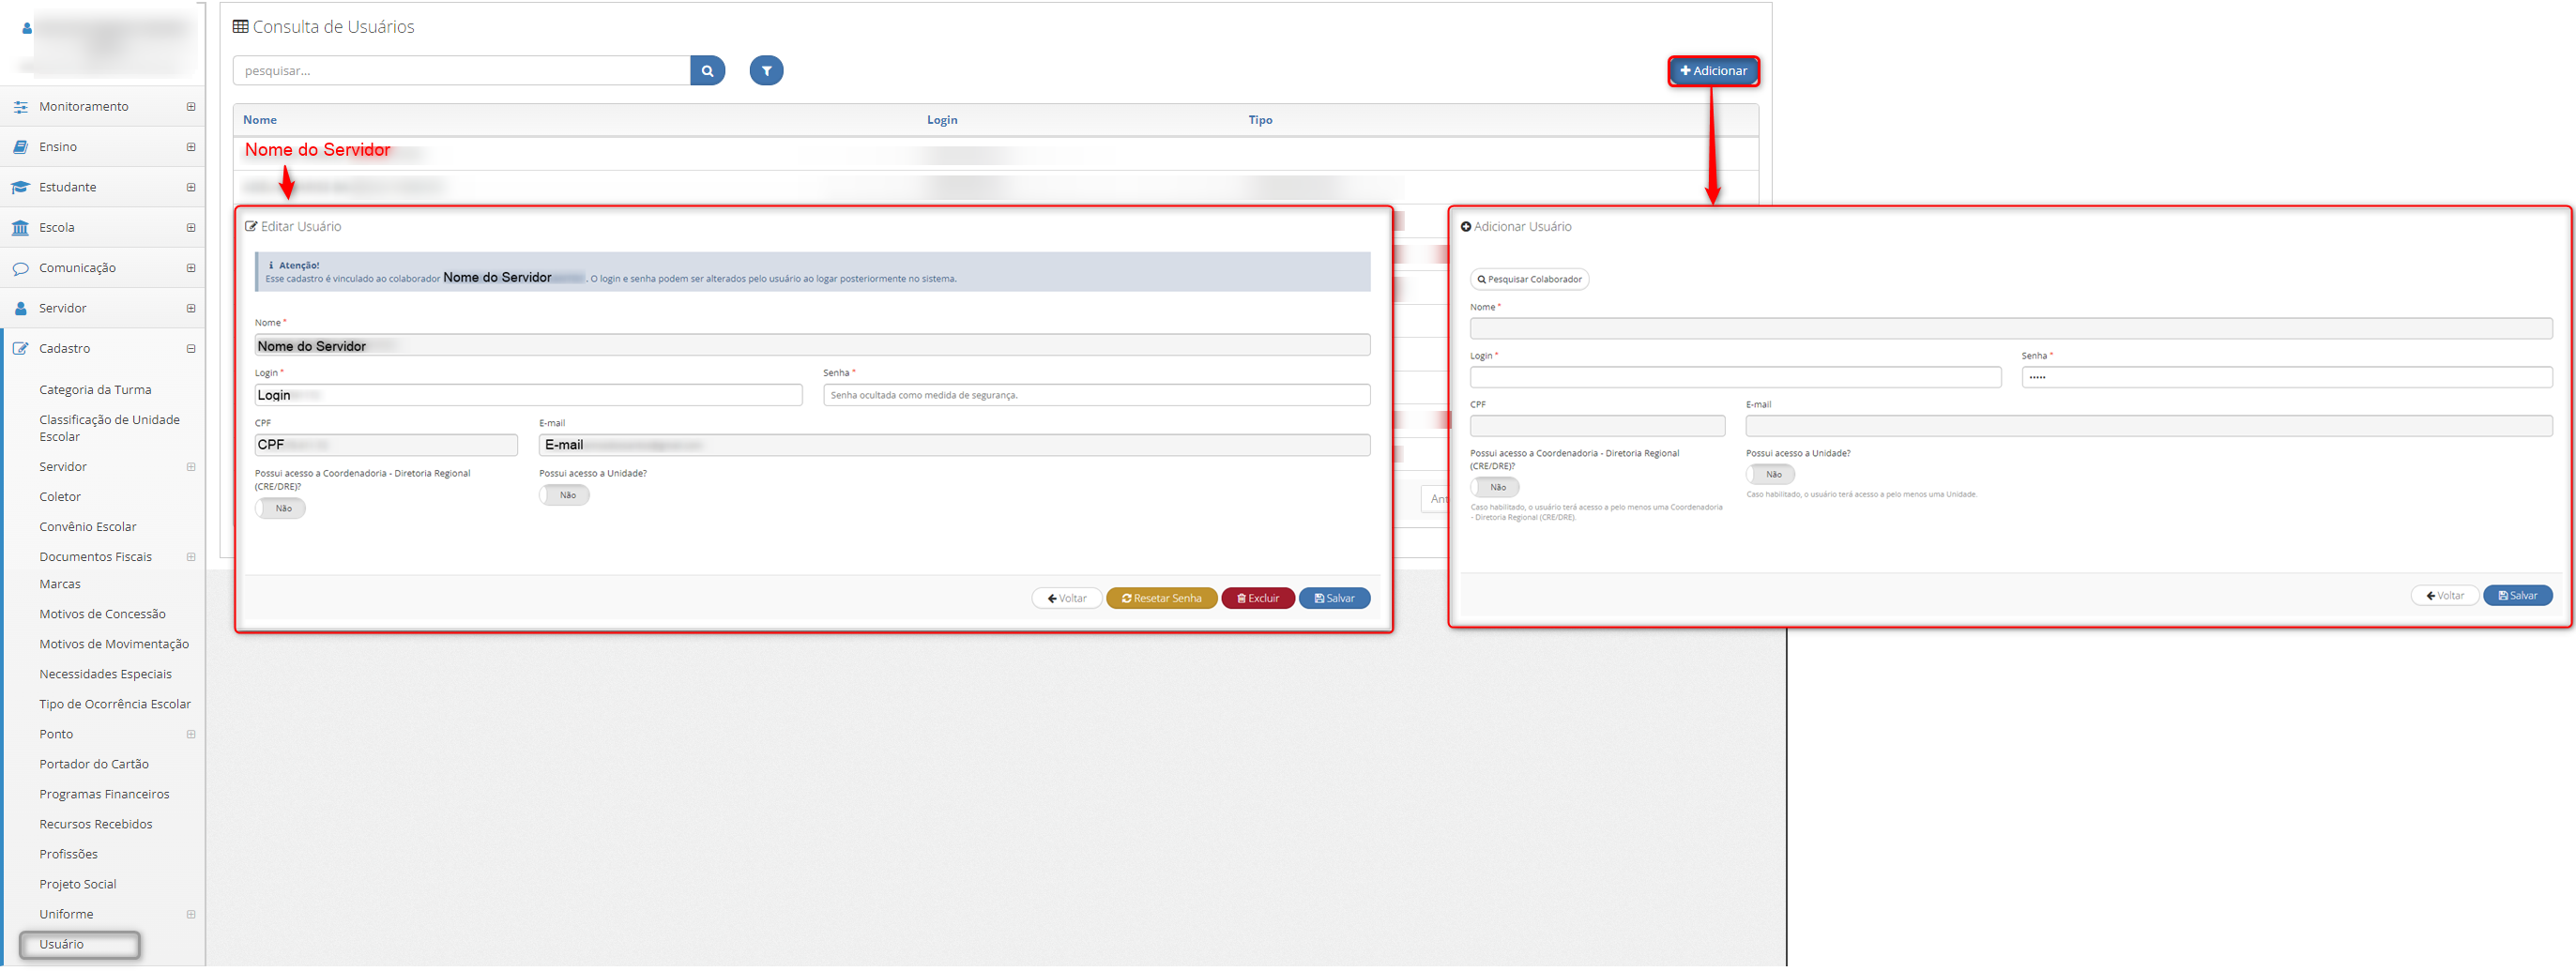
Task: Click the pesquisar search field
Action: 462,71
